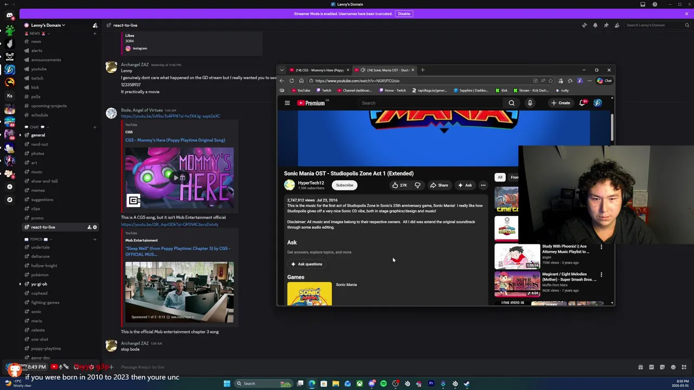Reload the YouTube page in browser
694x390 pixels.
tap(292, 81)
